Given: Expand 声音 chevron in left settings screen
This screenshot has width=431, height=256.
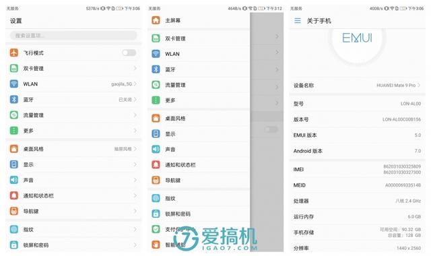Looking at the screenshot, I should [x=135, y=180].
